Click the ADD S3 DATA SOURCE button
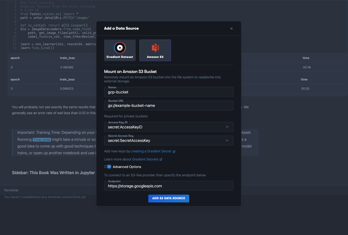348x235 pixels. pyautogui.click(x=168, y=198)
